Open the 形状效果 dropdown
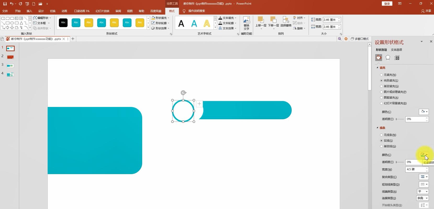434x209 pixels. [160, 28]
